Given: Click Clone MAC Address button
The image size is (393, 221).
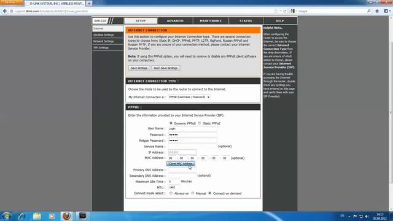Looking at the screenshot, I should coord(181,164).
